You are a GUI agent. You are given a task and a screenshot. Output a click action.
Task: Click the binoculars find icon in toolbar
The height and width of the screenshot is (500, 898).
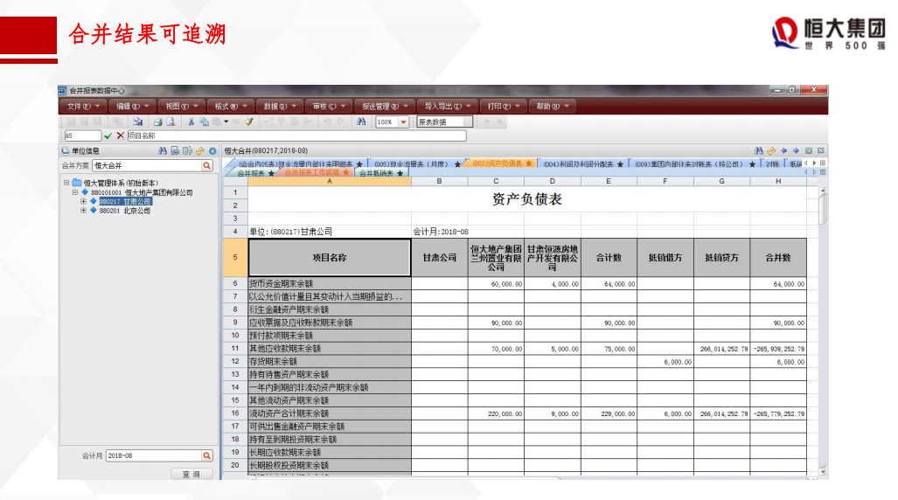pyautogui.click(x=361, y=122)
